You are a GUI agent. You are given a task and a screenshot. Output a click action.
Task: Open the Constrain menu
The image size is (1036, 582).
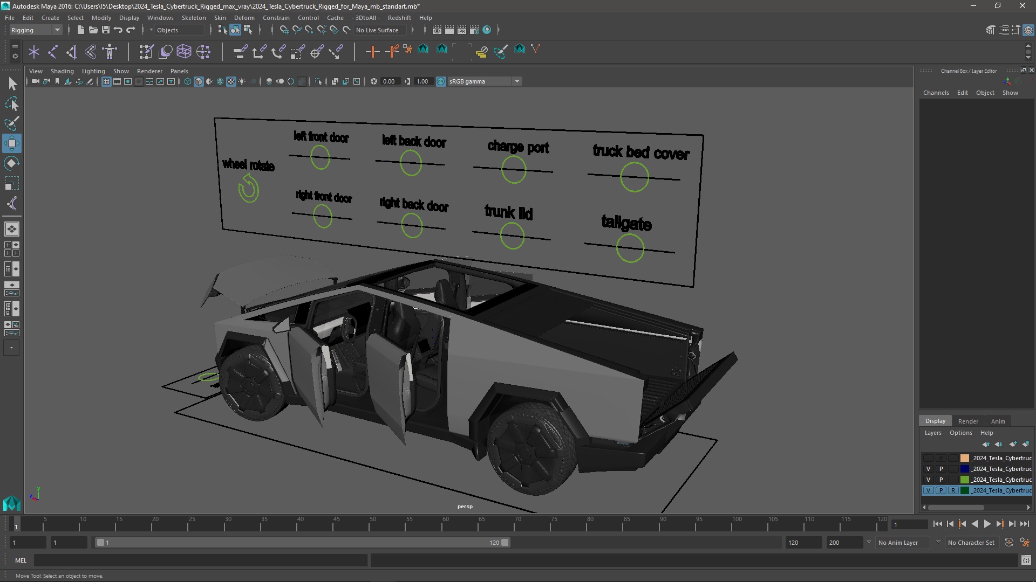[276, 18]
